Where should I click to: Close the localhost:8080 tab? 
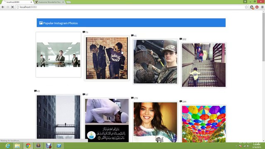[31, 2]
